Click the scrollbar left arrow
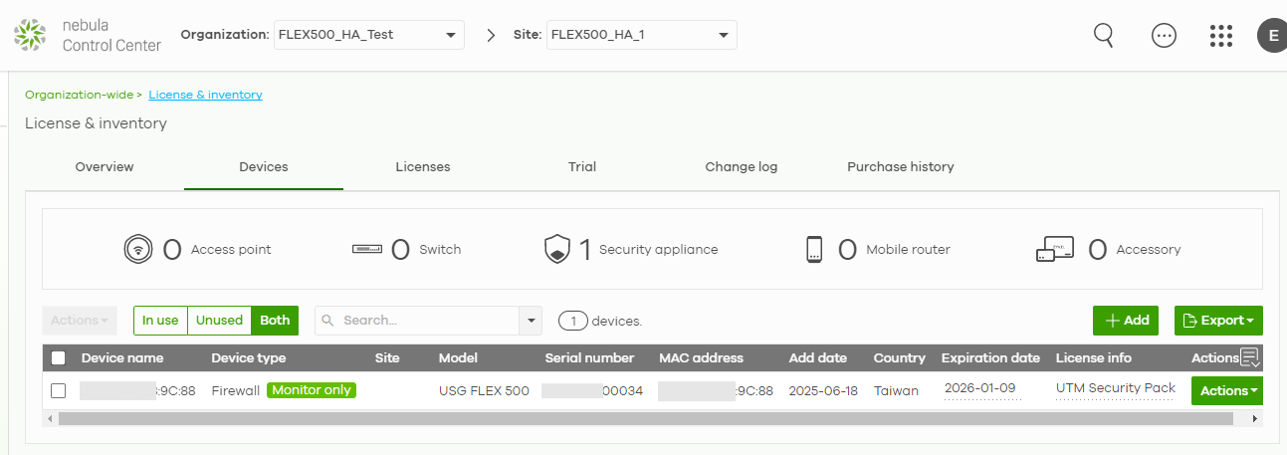This screenshot has width=1287, height=455. point(49,419)
